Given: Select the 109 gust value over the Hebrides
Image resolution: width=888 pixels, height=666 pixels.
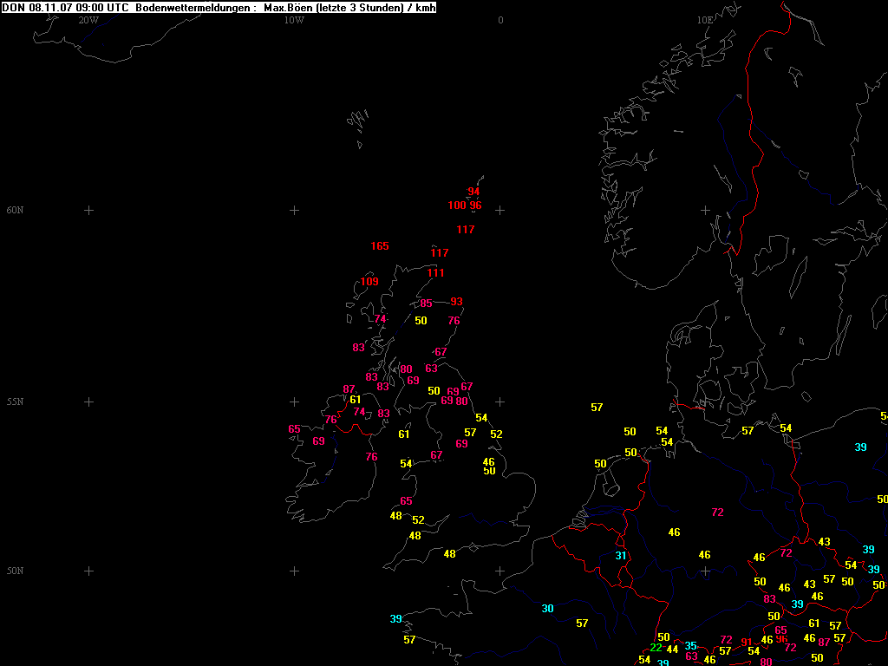Looking at the screenshot, I should coord(369,282).
